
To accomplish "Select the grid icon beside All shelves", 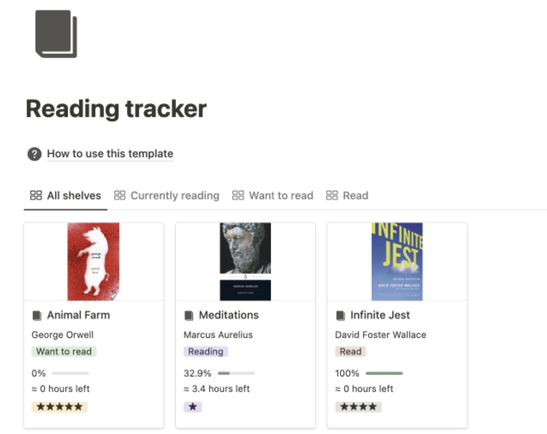I will [x=36, y=195].
